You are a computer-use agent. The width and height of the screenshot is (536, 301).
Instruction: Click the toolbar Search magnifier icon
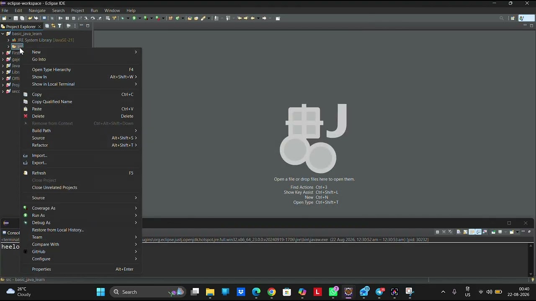(x=502, y=18)
